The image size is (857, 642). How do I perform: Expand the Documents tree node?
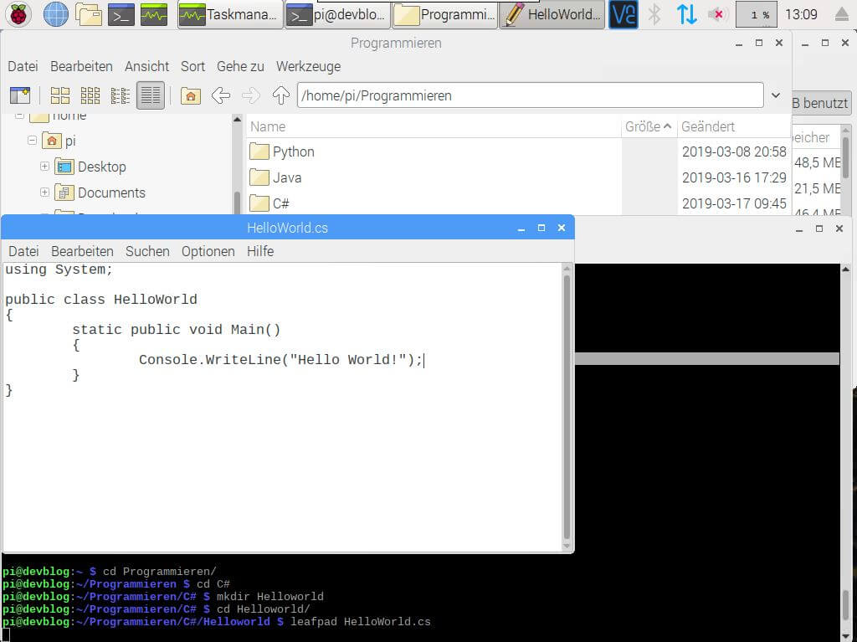coord(44,193)
